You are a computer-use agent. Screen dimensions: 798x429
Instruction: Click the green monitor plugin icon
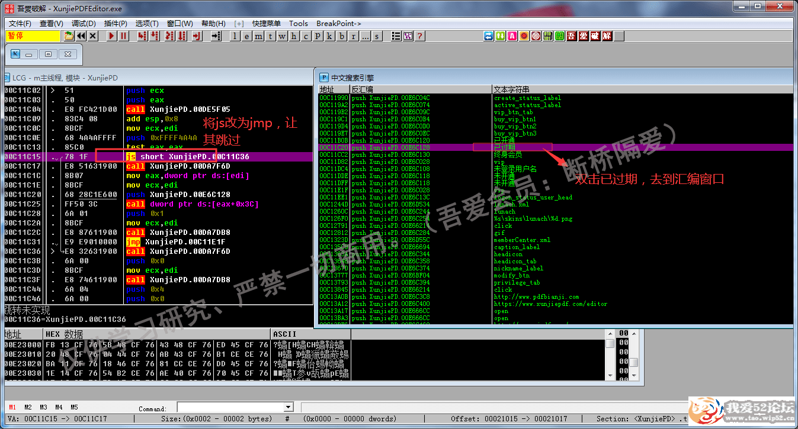click(559, 36)
